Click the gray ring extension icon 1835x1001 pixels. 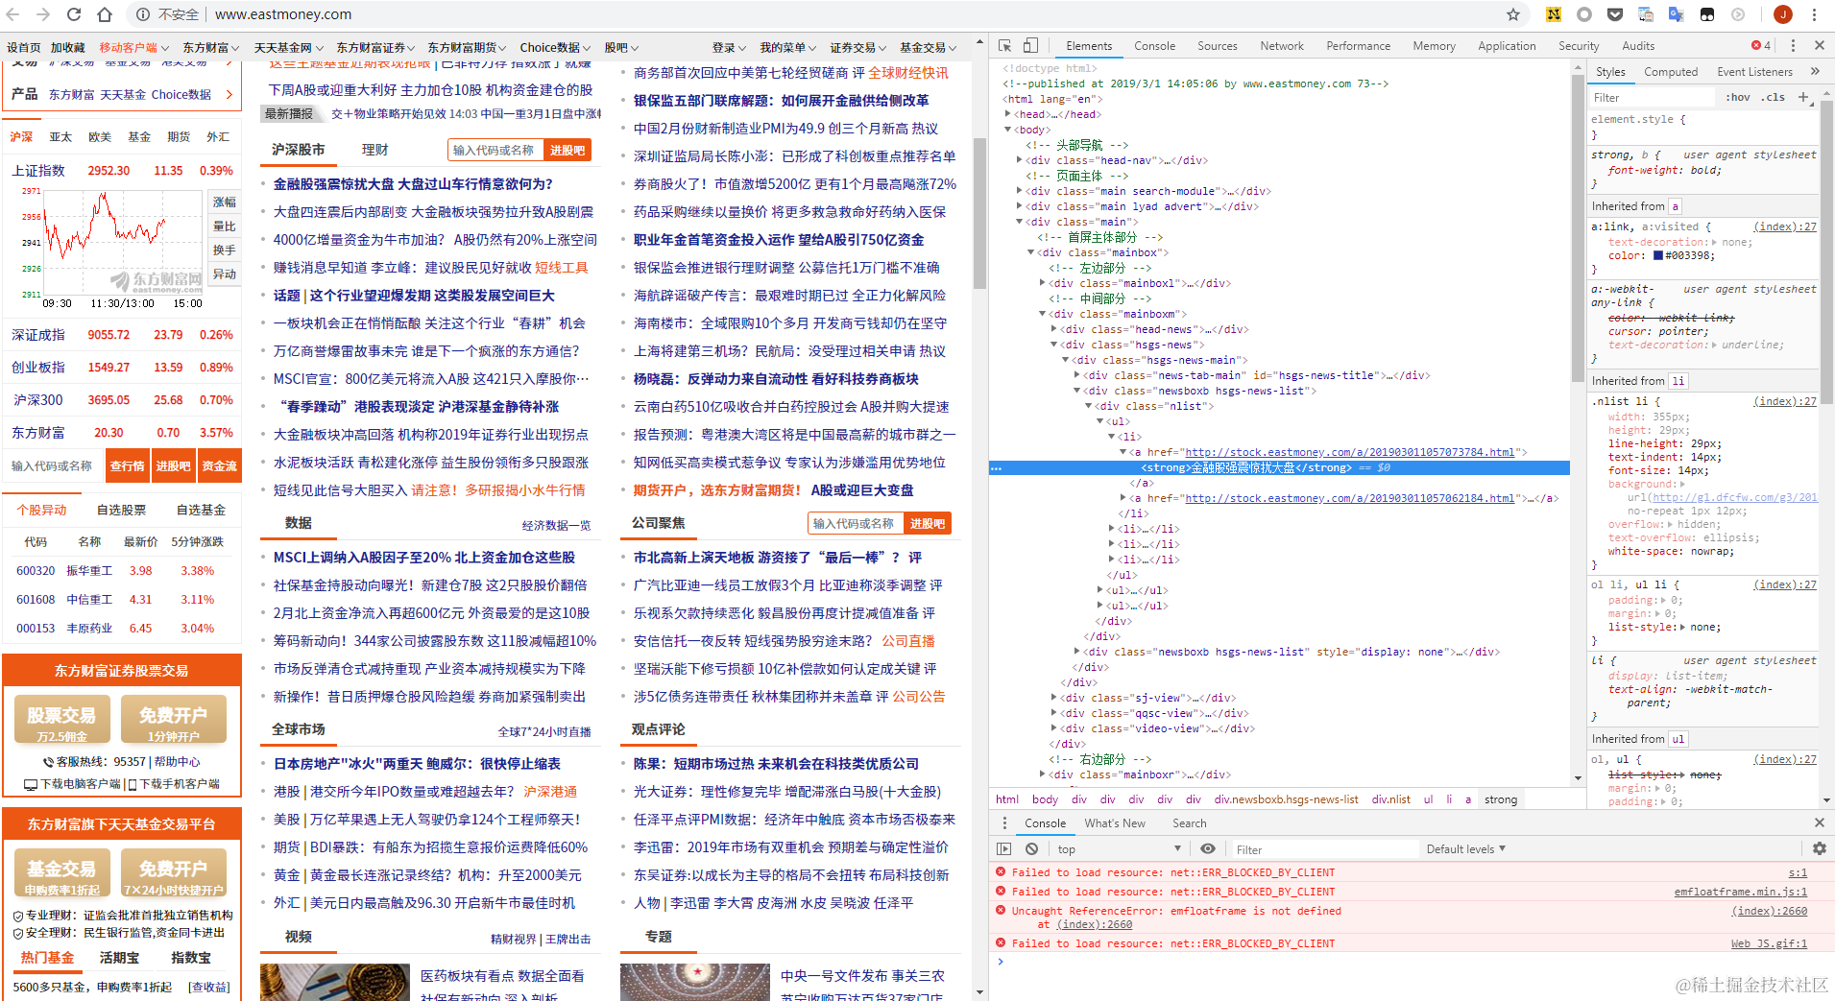[x=1584, y=14]
